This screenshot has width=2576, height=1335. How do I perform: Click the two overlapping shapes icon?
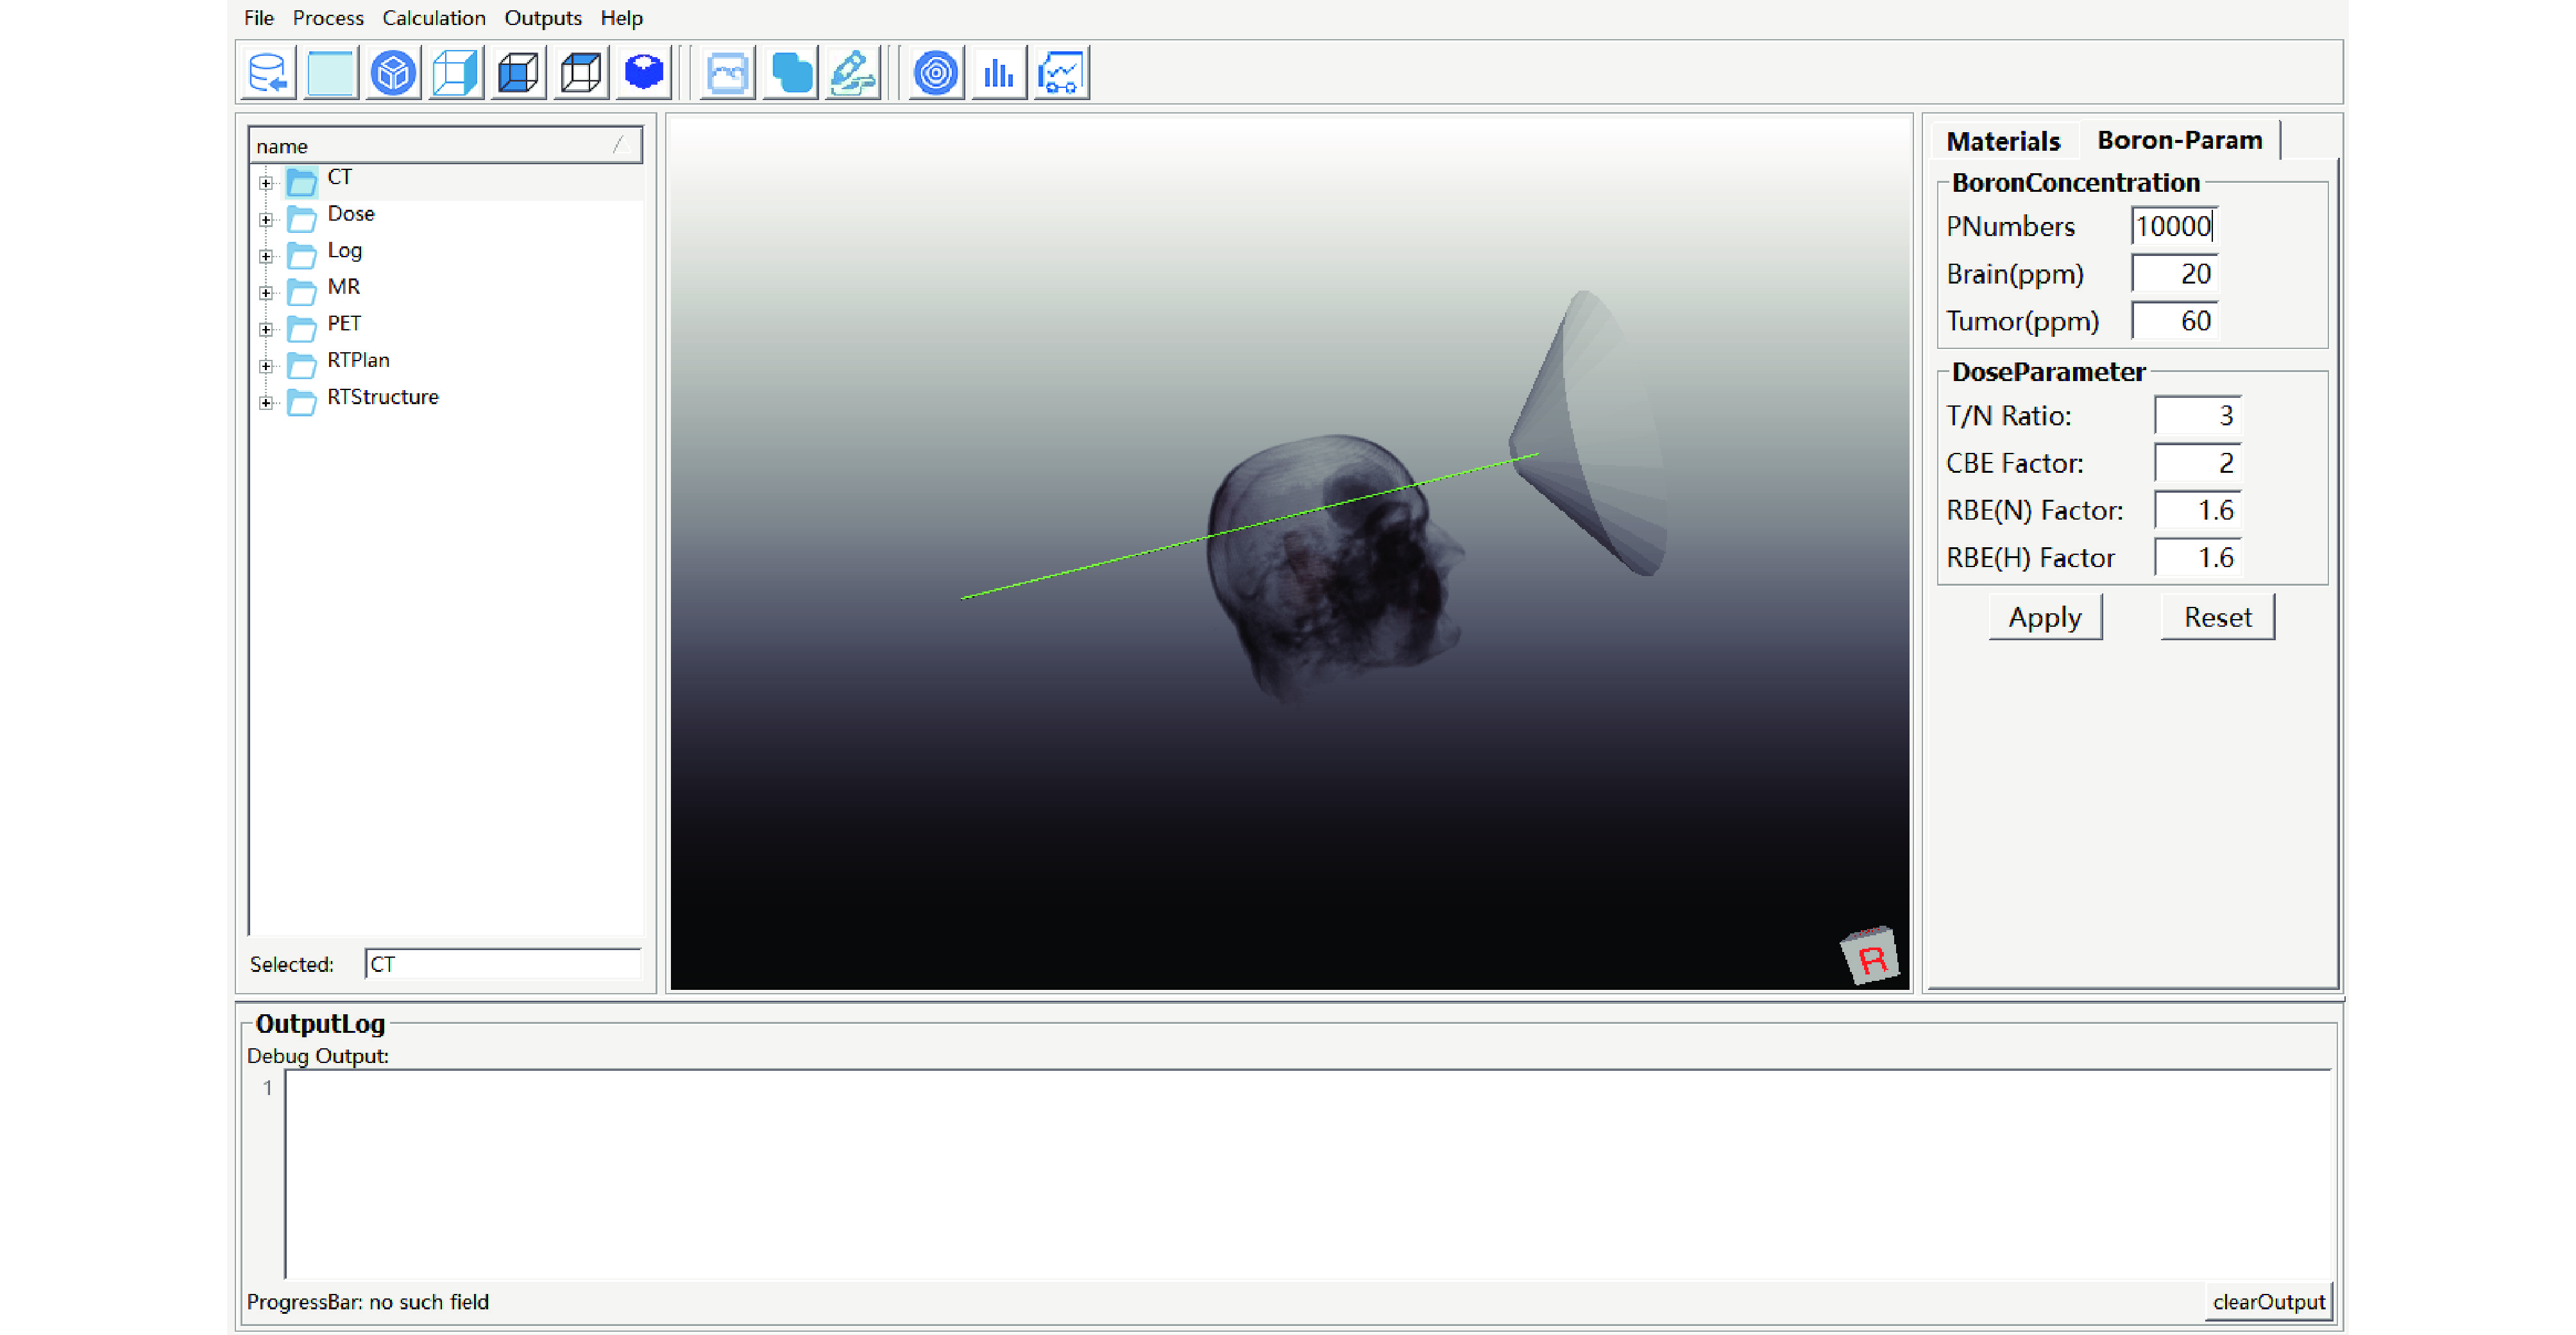790,72
